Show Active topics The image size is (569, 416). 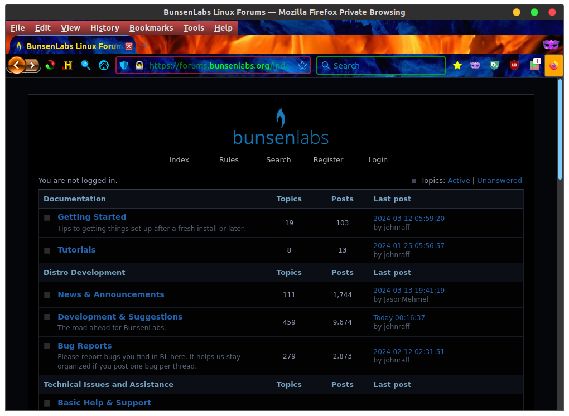coord(459,181)
